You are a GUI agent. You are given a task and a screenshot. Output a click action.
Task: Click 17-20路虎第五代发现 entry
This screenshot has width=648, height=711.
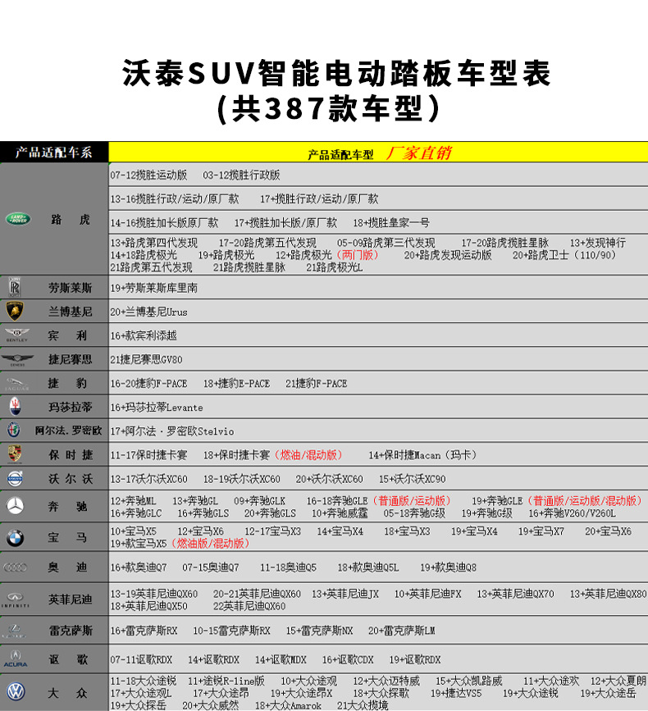click(267, 243)
